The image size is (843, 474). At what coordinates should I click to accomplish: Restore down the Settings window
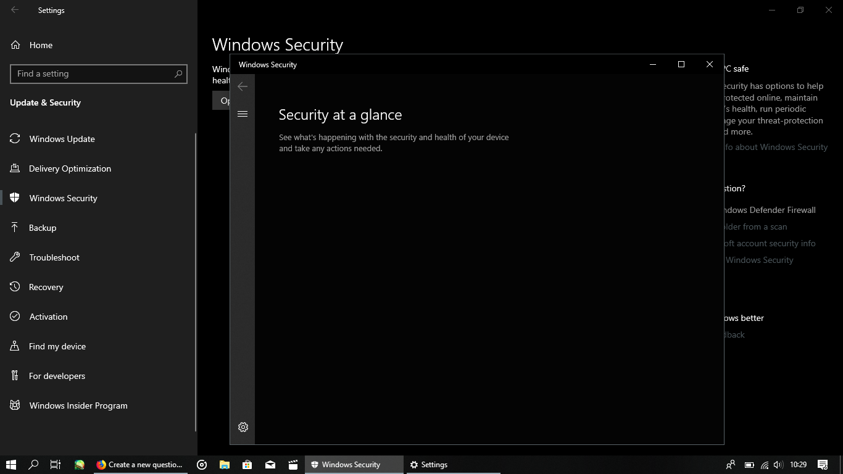tap(800, 10)
